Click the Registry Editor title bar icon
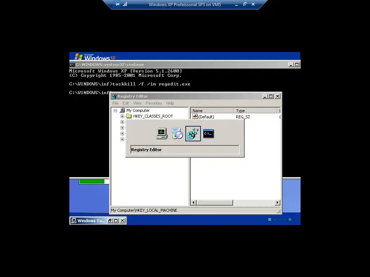Viewport: 370px width, 277px height. pyautogui.click(x=114, y=96)
